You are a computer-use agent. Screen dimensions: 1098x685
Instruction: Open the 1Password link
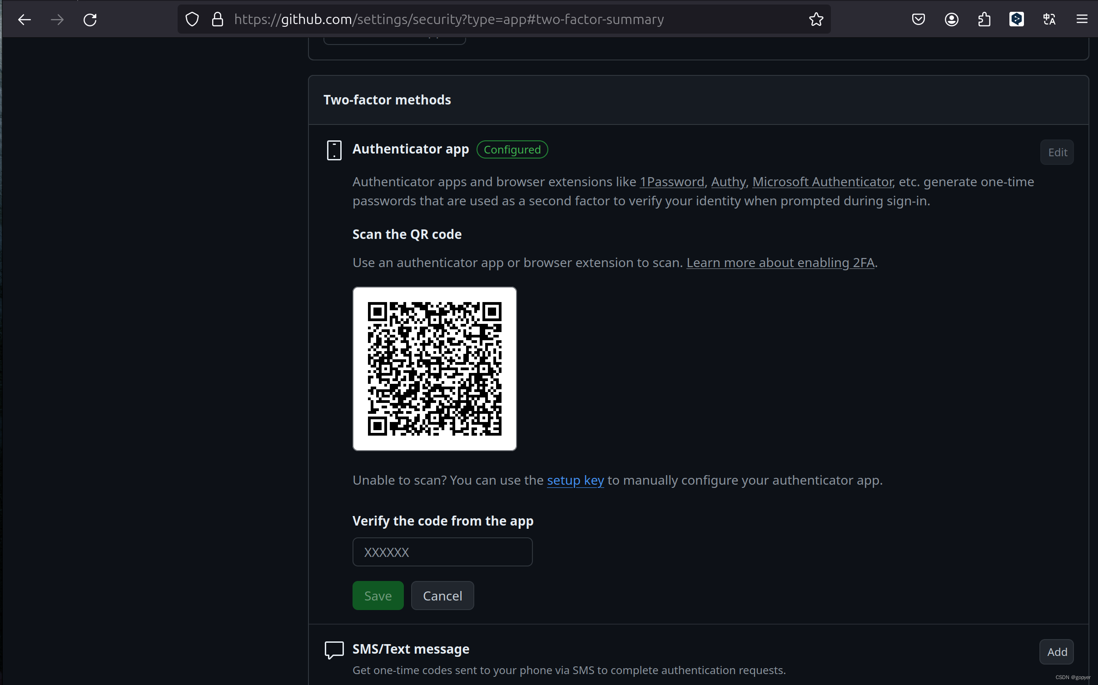point(672,182)
